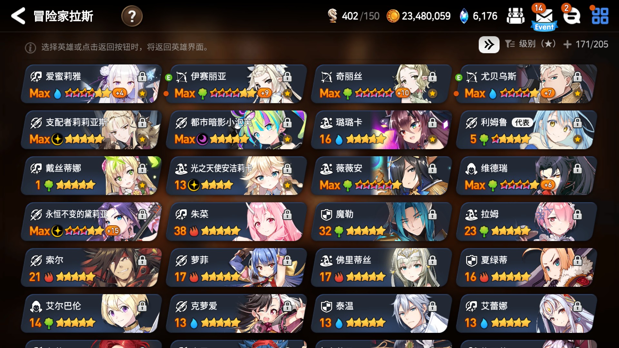This screenshot has height=348, width=619.
Task: Click the blue skystone crystal icon
Action: 464,16
